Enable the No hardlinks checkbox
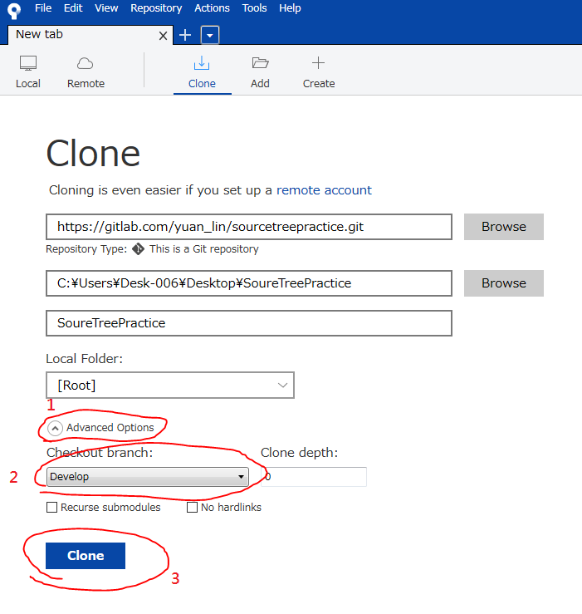The image size is (582, 614). click(192, 508)
